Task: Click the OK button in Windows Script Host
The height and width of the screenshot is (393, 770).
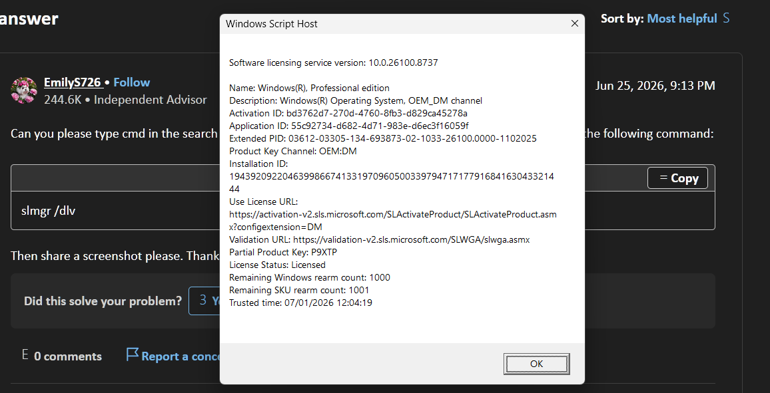Action: click(536, 364)
